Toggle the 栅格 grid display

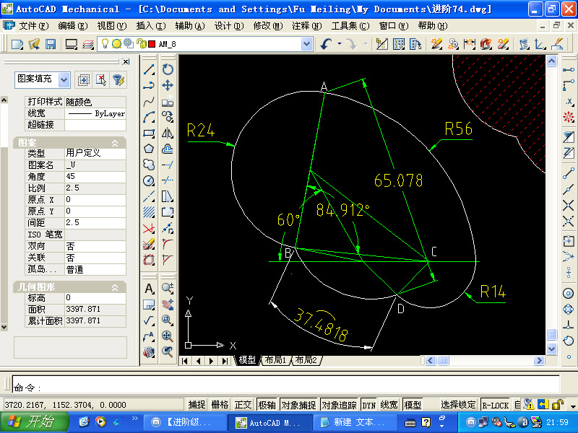pyautogui.click(x=220, y=405)
